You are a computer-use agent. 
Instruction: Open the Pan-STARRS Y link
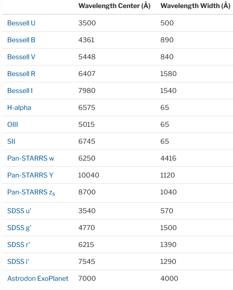tap(30, 175)
